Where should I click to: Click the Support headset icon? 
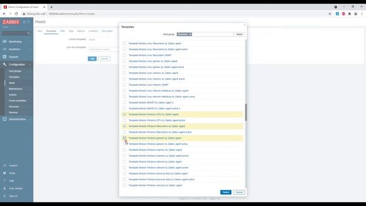(x=5, y=165)
